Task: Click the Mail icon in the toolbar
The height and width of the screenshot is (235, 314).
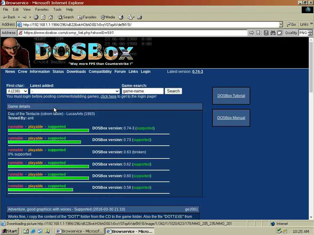Action: (x=131, y=17)
